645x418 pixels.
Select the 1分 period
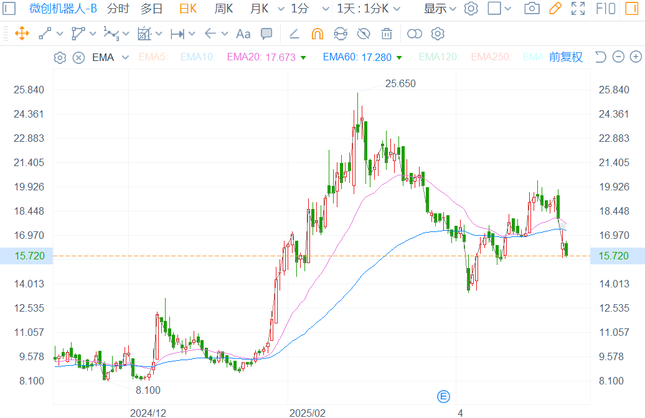[299, 9]
